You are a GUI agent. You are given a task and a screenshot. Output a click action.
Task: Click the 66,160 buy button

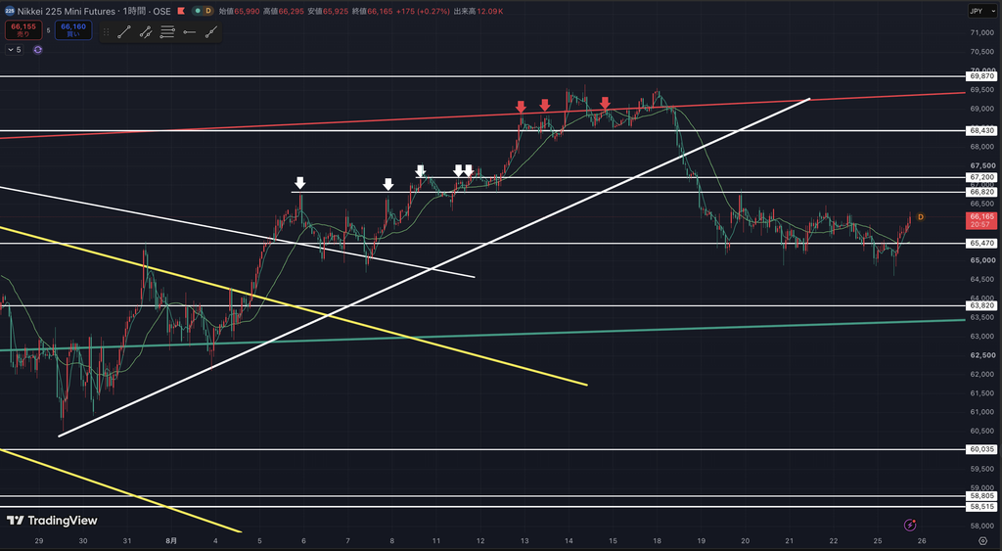coord(73,30)
